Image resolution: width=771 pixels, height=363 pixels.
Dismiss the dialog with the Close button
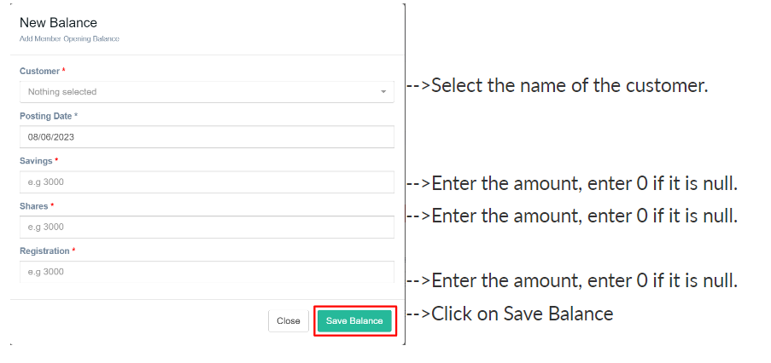pos(289,321)
